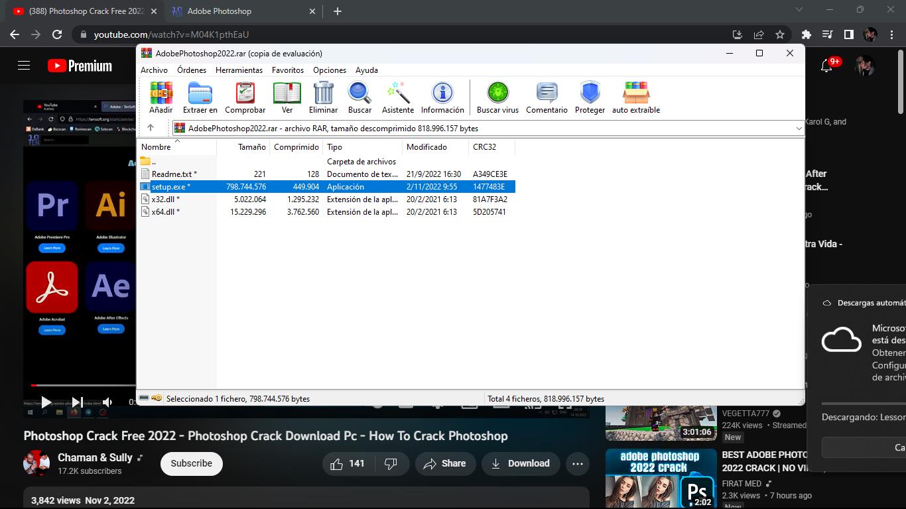Open the Opciones menu

pyautogui.click(x=330, y=70)
